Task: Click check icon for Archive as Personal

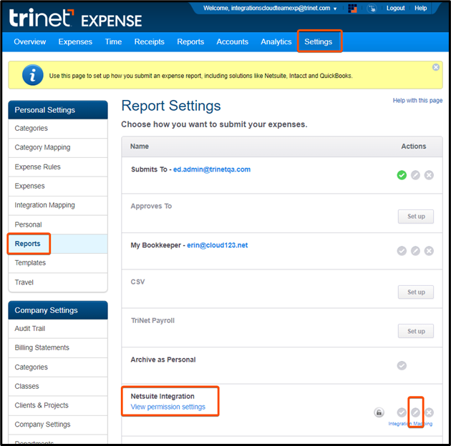Action: [402, 365]
